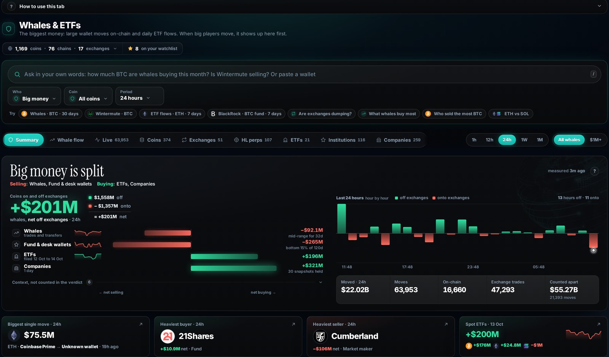Select the 1W time range toggle

click(x=524, y=140)
